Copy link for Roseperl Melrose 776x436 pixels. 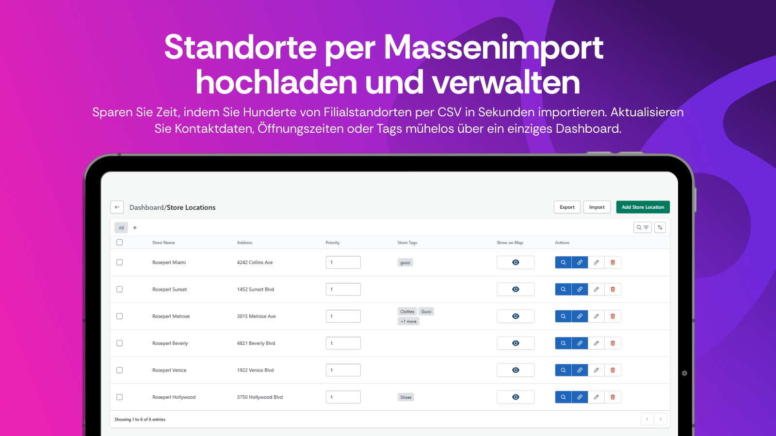[x=580, y=316]
